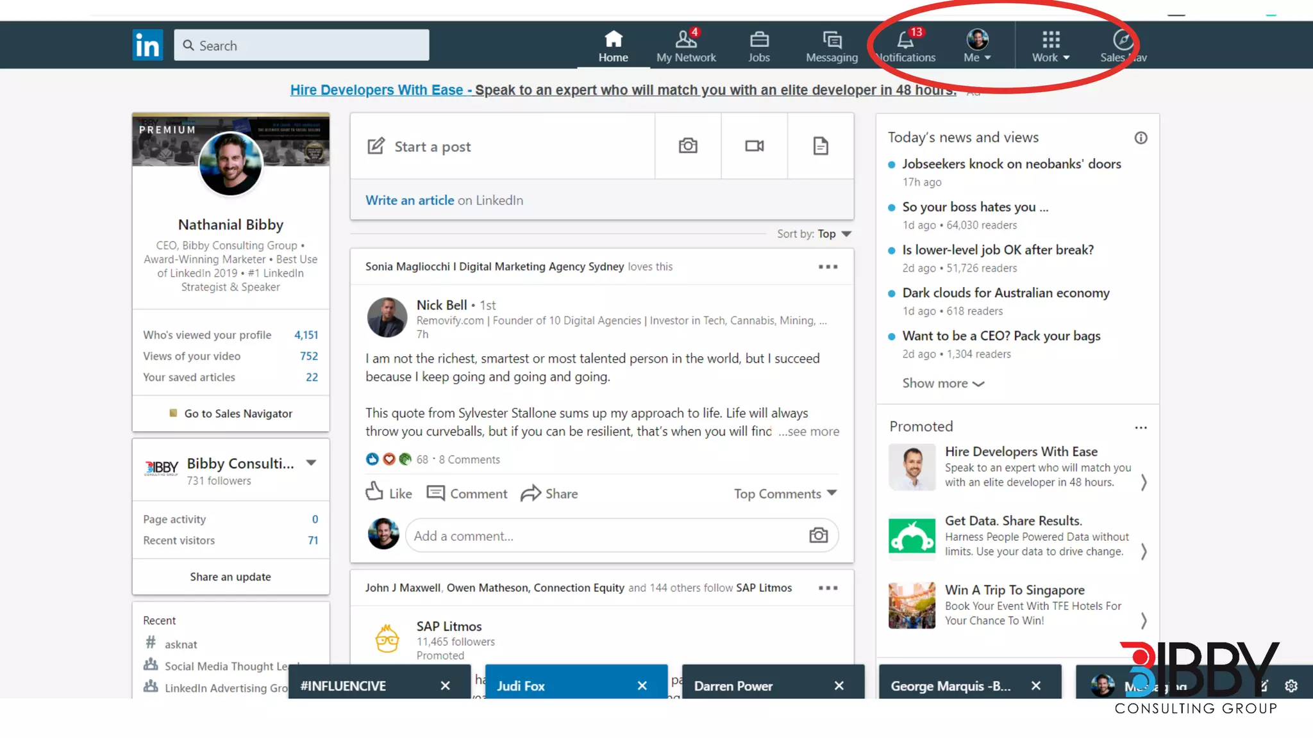1313x738 pixels.
Task: Open the three-dot menu on Nick Bell's post
Action: [x=828, y=266]
